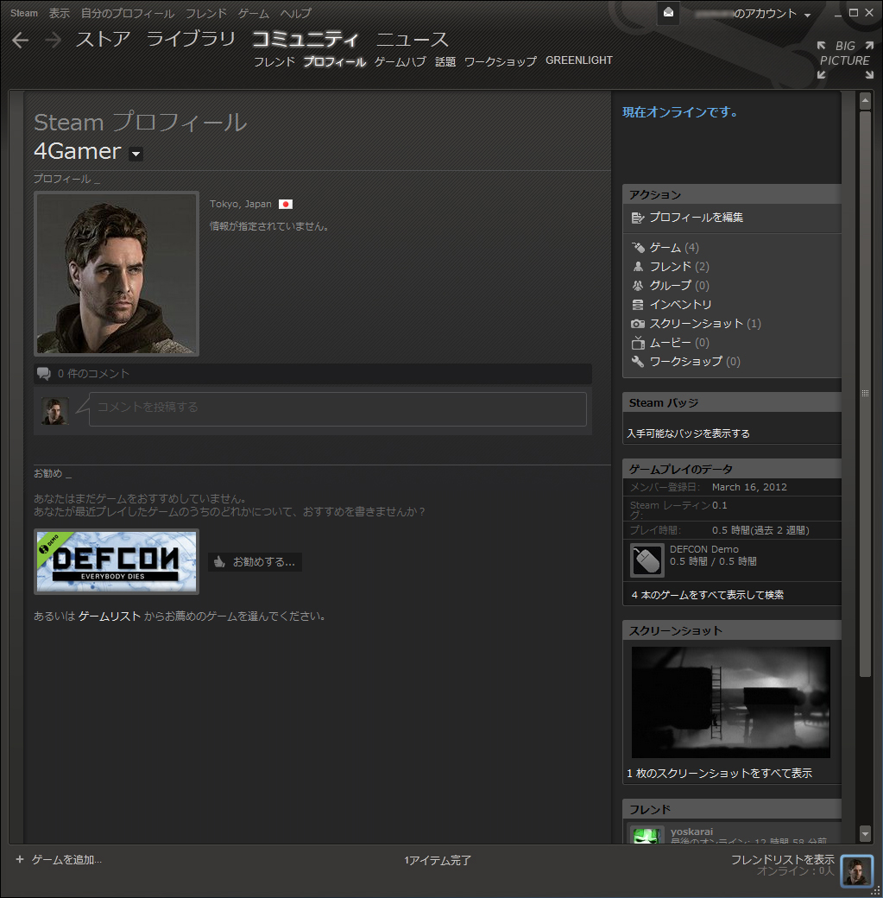Click the comment input field
This screenshot has width=883, height=898.
[337, 408]
